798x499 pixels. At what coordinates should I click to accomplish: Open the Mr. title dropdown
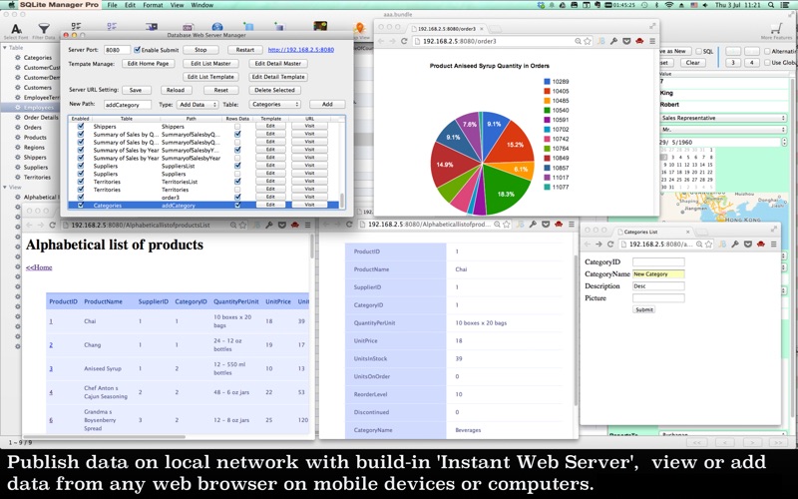(x=722, y=130)
